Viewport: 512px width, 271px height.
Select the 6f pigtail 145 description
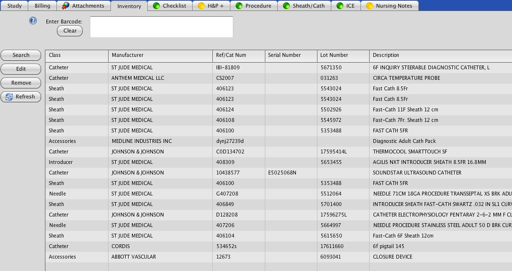pyautogui.click(x=440, y=246)
